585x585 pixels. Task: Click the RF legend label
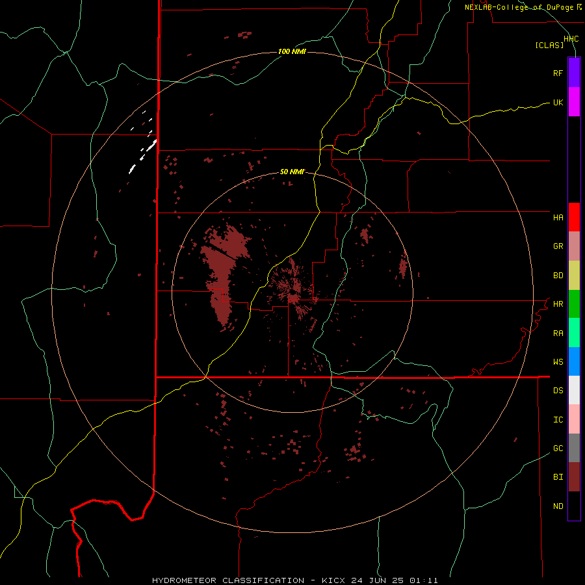coord(558,73)
